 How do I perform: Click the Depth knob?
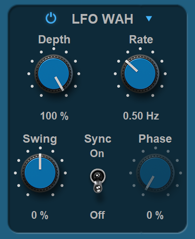54,74
